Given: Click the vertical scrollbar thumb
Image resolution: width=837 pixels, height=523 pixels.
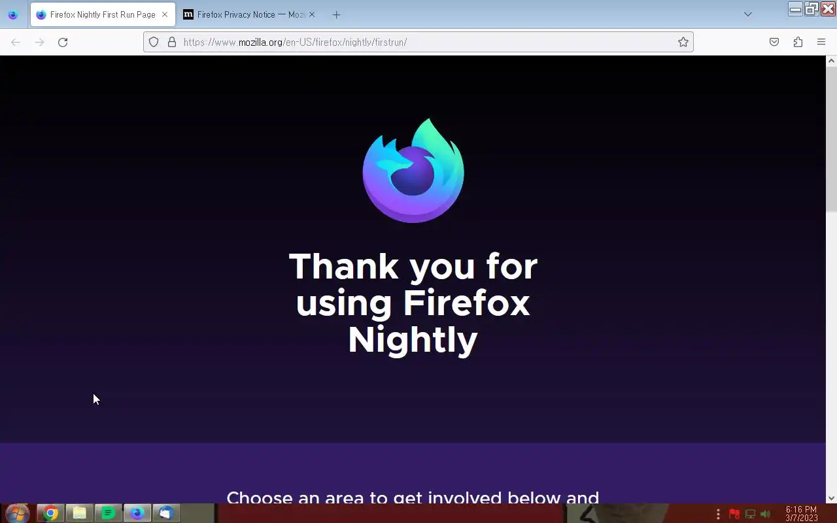Looking at the screenshot, I should coord(831,139).
